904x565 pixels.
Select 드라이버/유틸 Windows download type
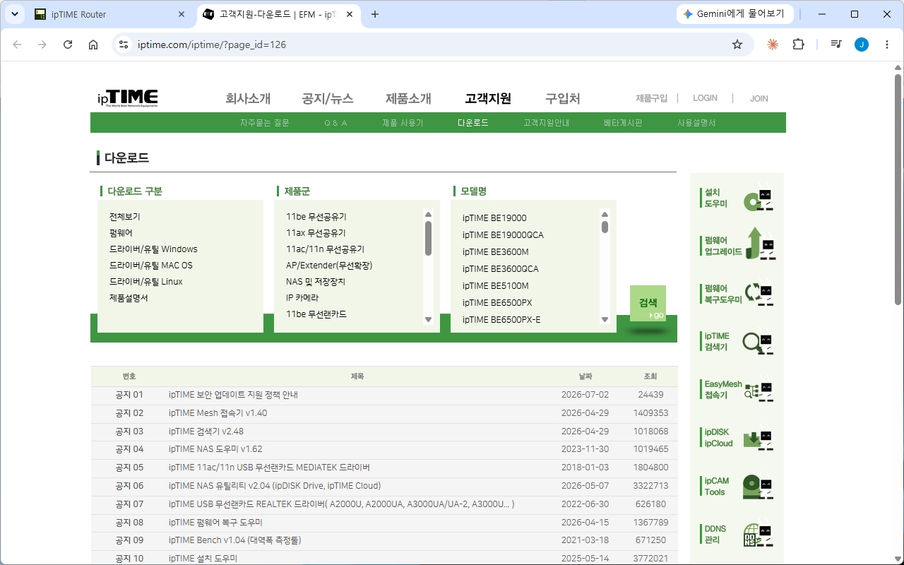pyautogui.click(x=153, y=249)
